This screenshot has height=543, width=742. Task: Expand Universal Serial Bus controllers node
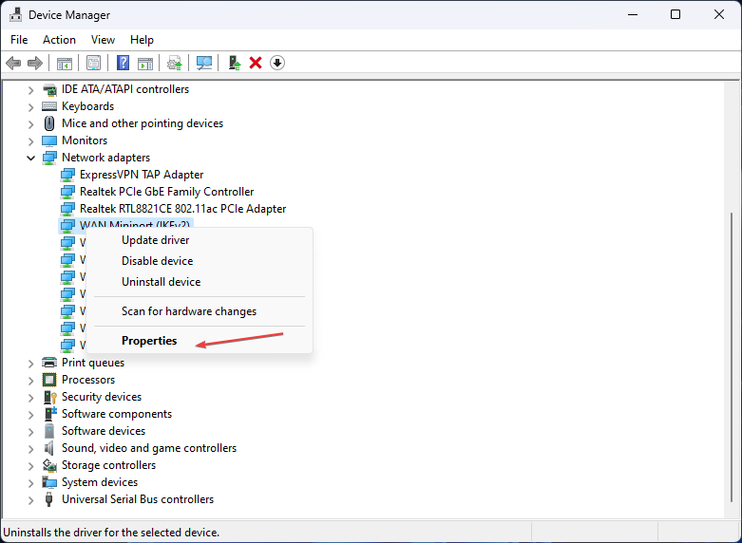(31, 499)
